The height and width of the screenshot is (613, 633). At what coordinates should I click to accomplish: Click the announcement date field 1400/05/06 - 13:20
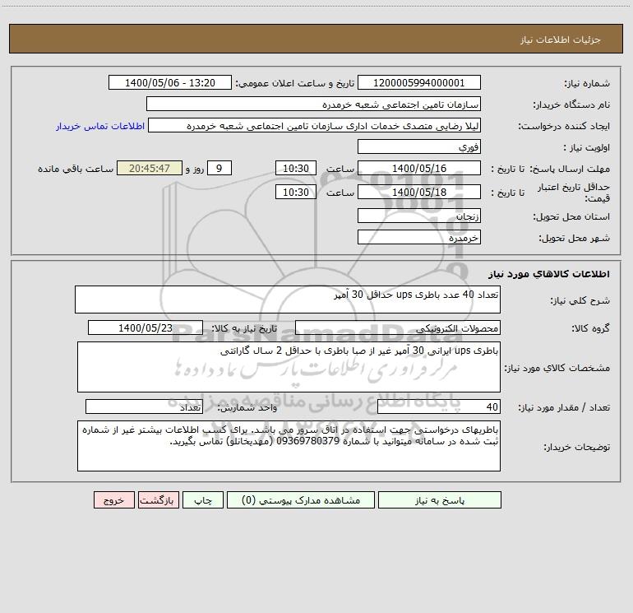coord(170,82)
